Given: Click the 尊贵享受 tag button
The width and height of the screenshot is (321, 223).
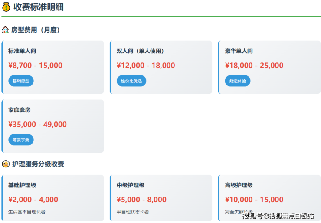Looking at the screenshot, I should (x=21, y=140).
